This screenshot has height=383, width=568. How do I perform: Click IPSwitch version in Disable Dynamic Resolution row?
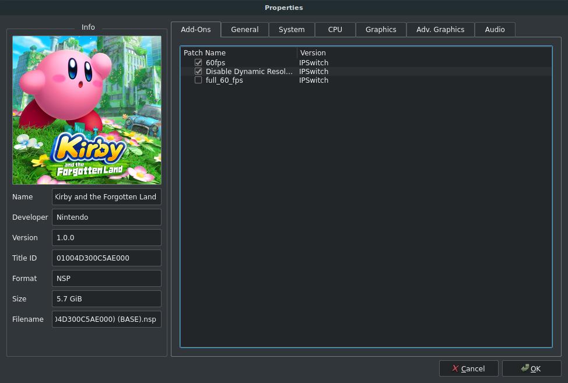(x=314, y=71)
